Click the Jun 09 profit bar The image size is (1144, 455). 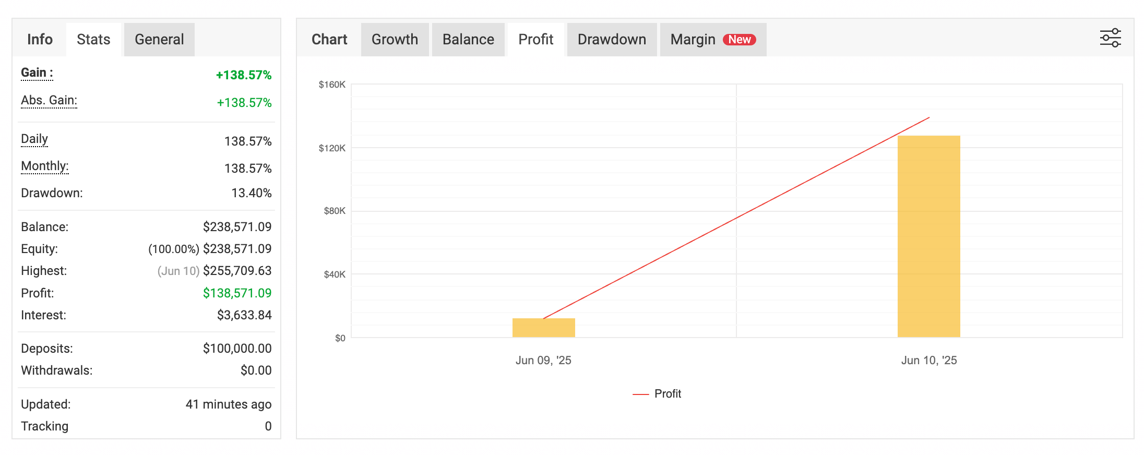(x=543, y=328)
